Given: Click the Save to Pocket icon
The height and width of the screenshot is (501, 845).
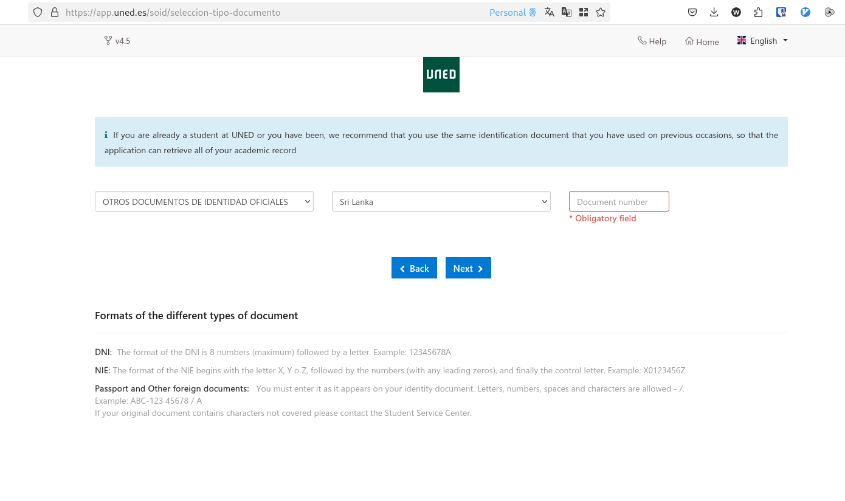Looking at the screenshot, I should [x=692, y=12].
